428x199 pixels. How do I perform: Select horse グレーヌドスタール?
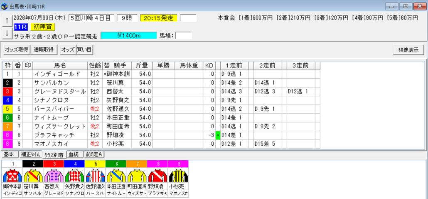click(x=60, y=91)
